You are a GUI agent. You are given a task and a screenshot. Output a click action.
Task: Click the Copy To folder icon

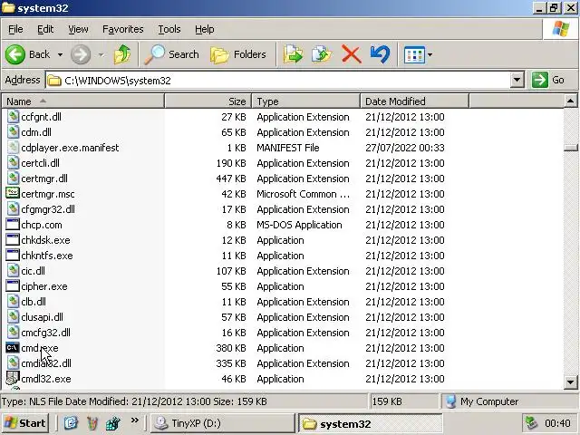click(322, 54)
